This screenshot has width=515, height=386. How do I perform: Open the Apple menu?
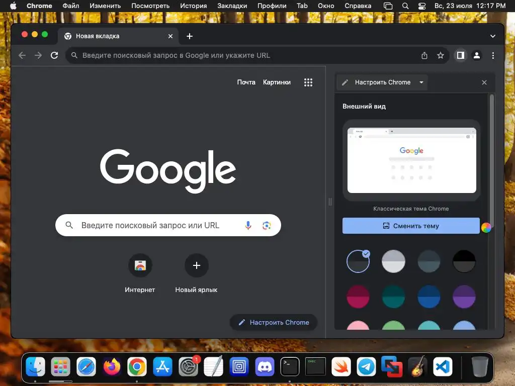[x=13, y=6]
